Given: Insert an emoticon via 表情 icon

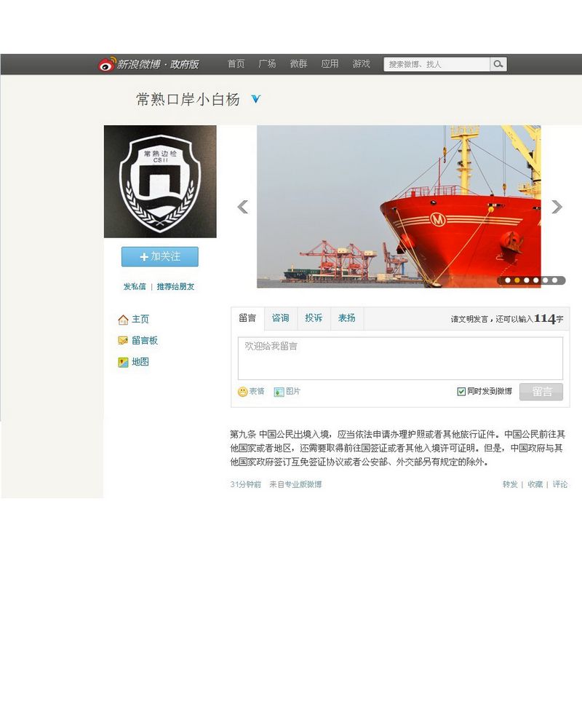Looking at the screenshot, I should 243,392.
